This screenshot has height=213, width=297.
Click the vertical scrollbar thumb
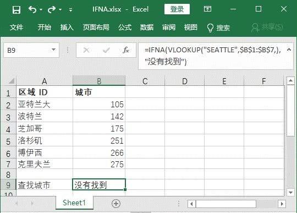pyautogui.click(x=290, y=111)
